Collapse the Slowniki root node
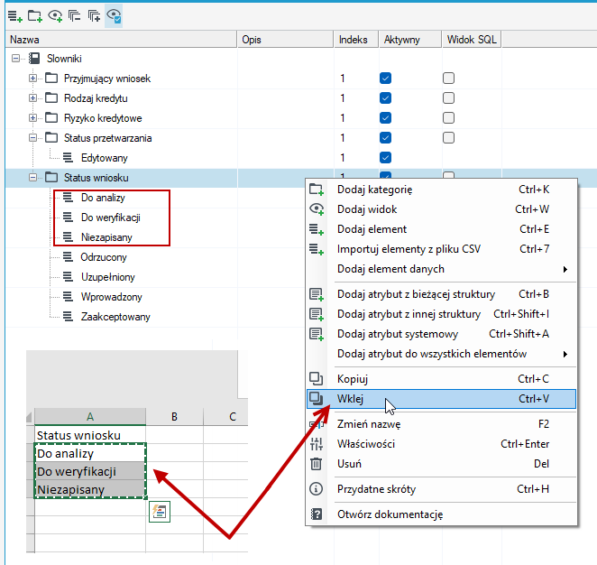The height and width of the screenshot is (565, 597). point(15,59)
